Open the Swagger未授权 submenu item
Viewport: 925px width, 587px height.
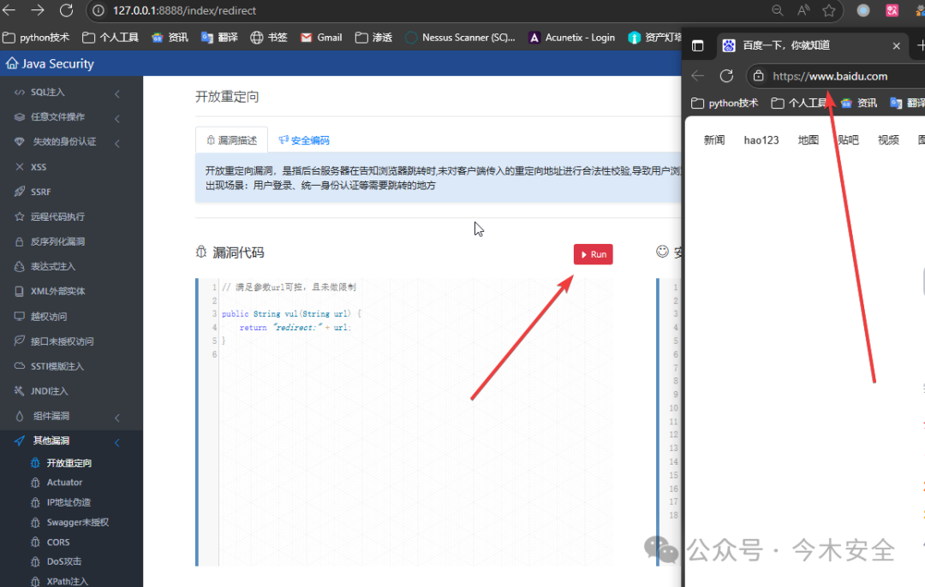(x=77, y=522)
